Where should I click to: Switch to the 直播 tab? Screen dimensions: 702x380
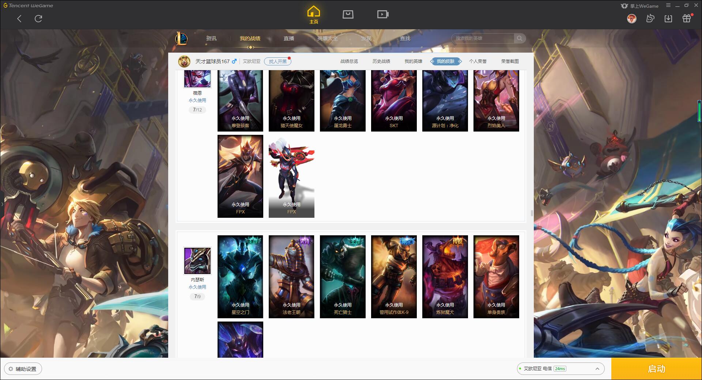[x=289, y=38]
